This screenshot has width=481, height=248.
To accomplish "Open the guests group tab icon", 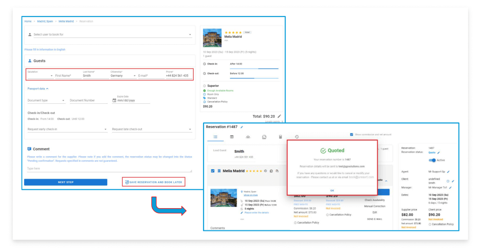I will click(x=248, y=137).
